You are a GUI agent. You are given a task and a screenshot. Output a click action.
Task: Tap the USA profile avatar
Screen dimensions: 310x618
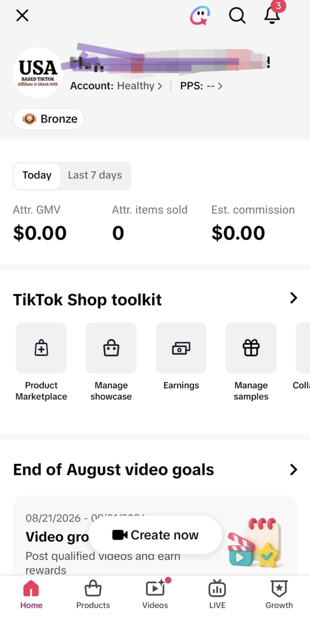38,73
